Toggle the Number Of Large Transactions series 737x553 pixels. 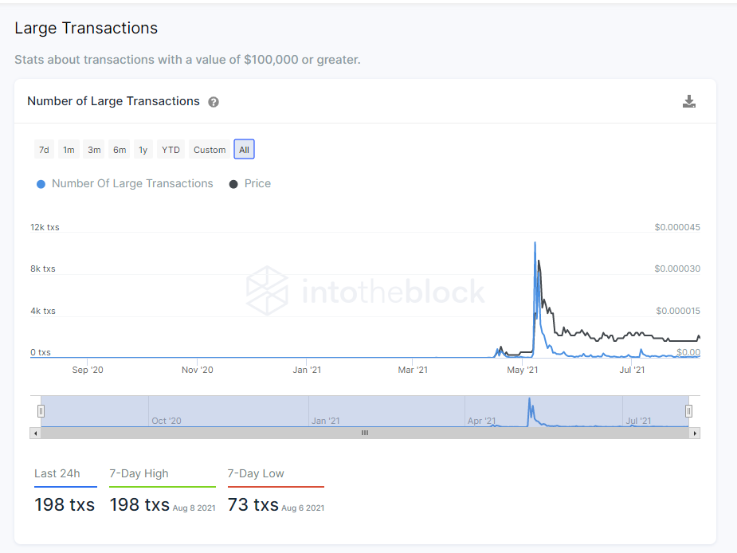click(x=124, y=183)
